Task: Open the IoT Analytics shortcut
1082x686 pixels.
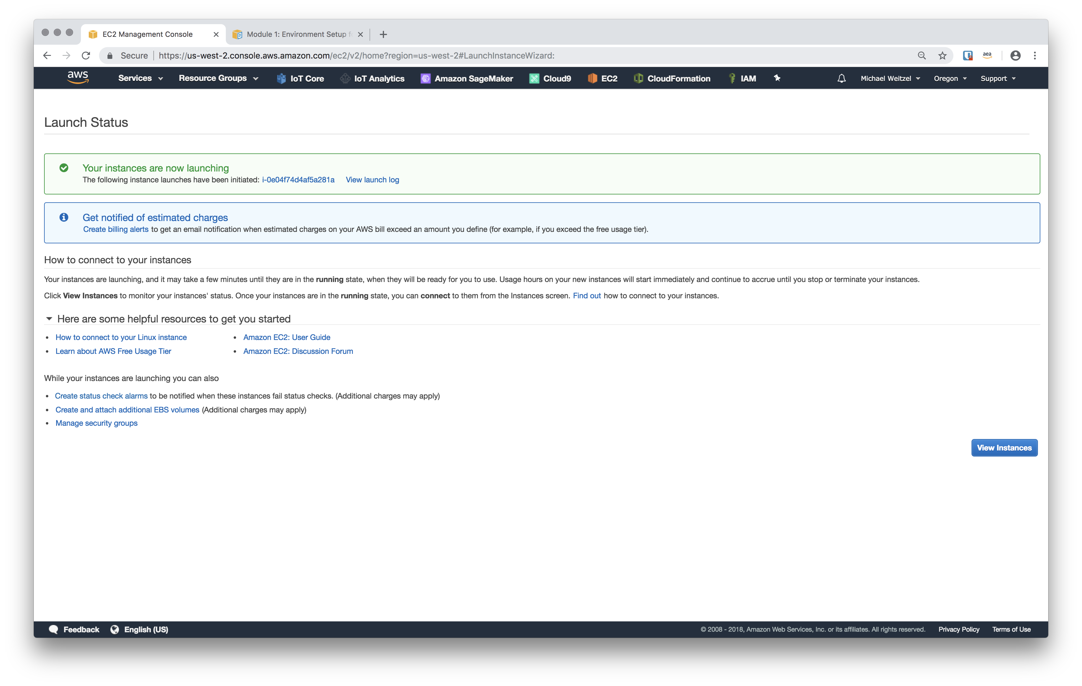Action: pyautogui.click(x=373, y=78)
